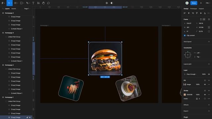Select the Frame tool
This screenshot has height=119, width=212.
tap(16, 3)
